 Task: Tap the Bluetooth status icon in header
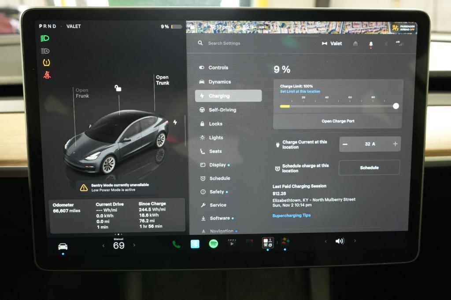pos(386,44)
